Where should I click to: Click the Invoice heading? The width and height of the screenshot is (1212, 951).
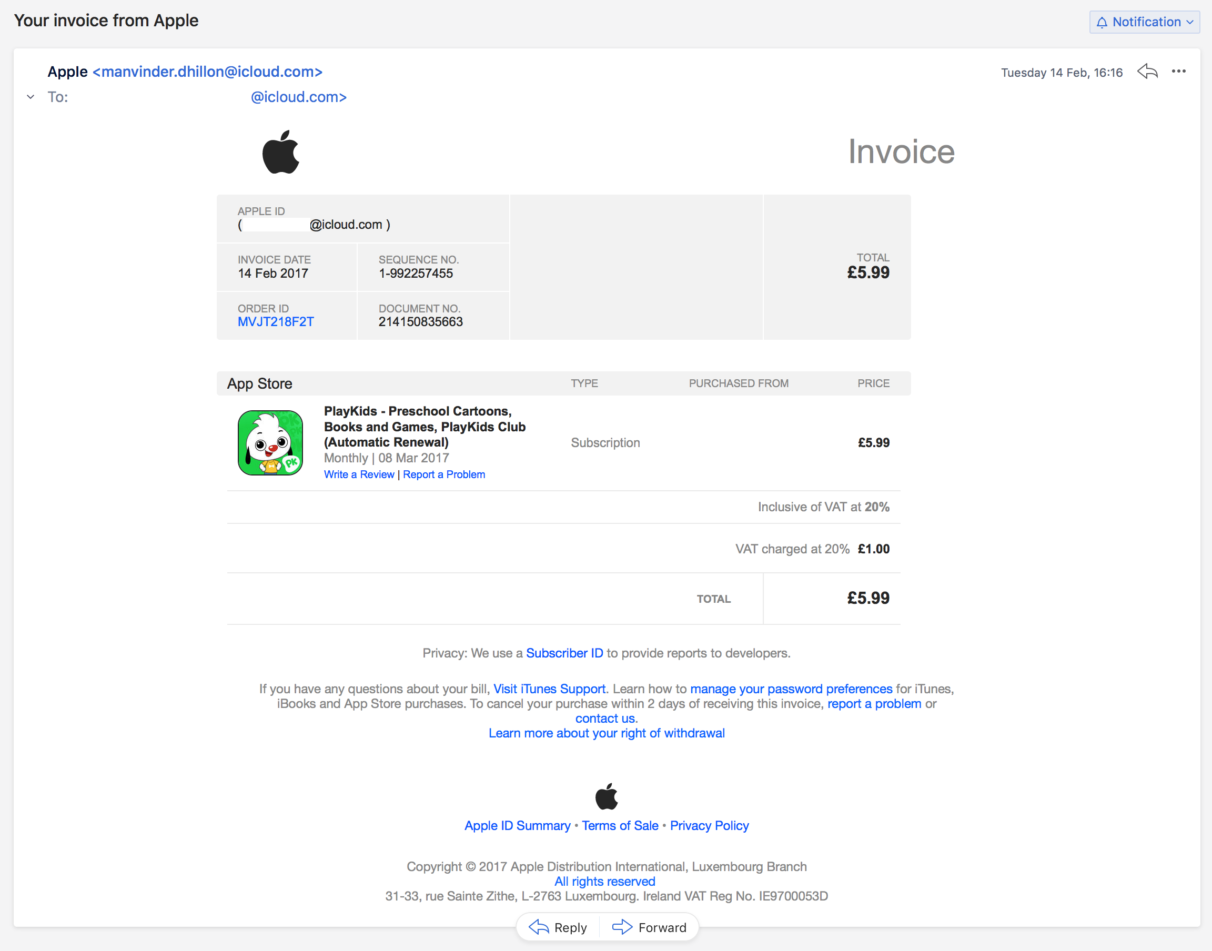901,151
